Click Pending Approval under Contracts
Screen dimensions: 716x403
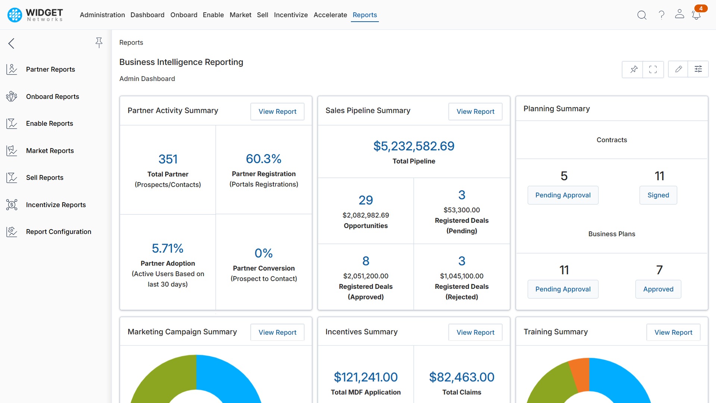pos(563,195)
